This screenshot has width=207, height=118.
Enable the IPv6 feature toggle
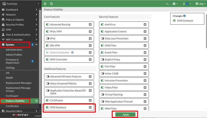tap(48, 38)
